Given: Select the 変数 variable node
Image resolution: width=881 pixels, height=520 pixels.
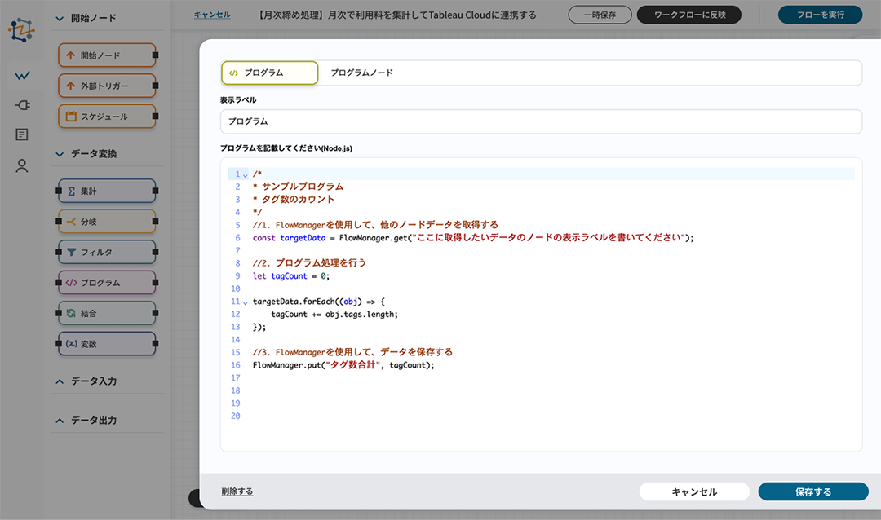Looking at the screenshot, I should (107, 344).
